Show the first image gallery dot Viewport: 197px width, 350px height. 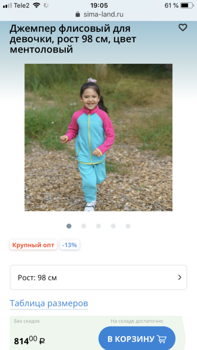click(69, 226)
